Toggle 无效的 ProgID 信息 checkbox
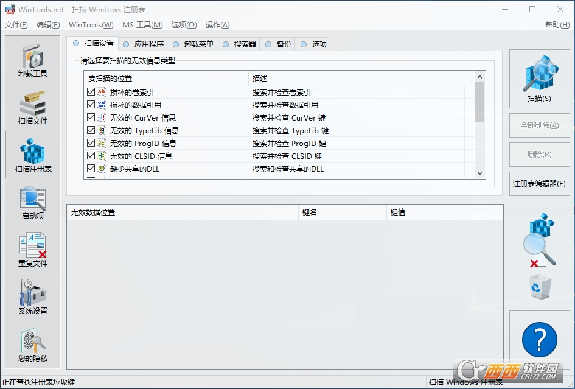 (x=91, y=143)
